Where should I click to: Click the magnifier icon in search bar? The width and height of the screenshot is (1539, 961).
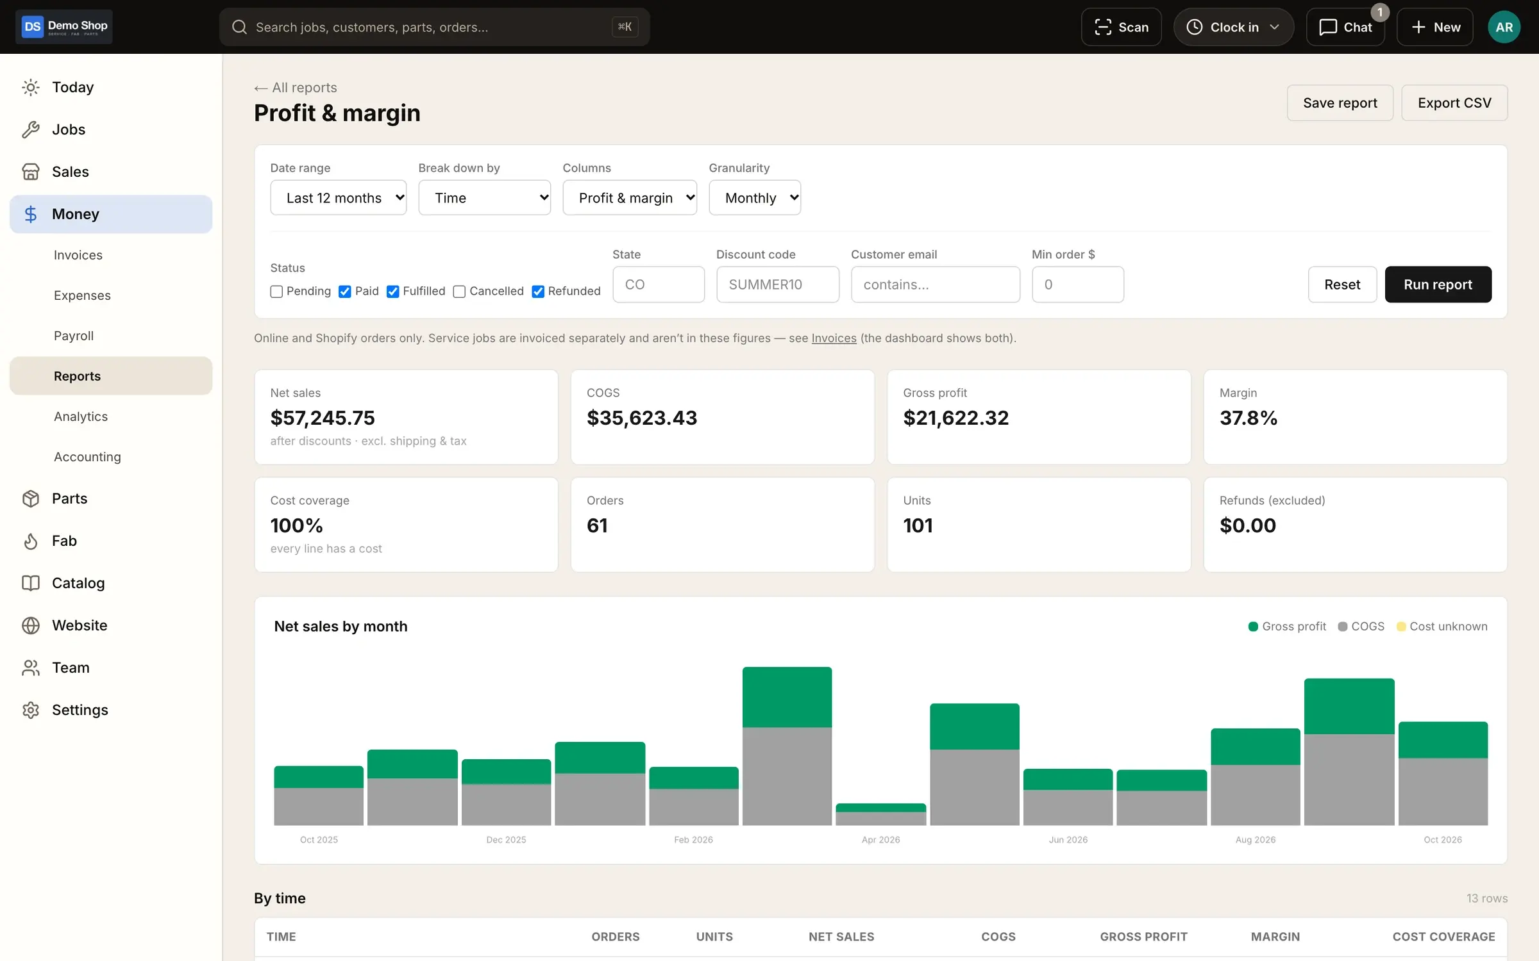[239, 27]
